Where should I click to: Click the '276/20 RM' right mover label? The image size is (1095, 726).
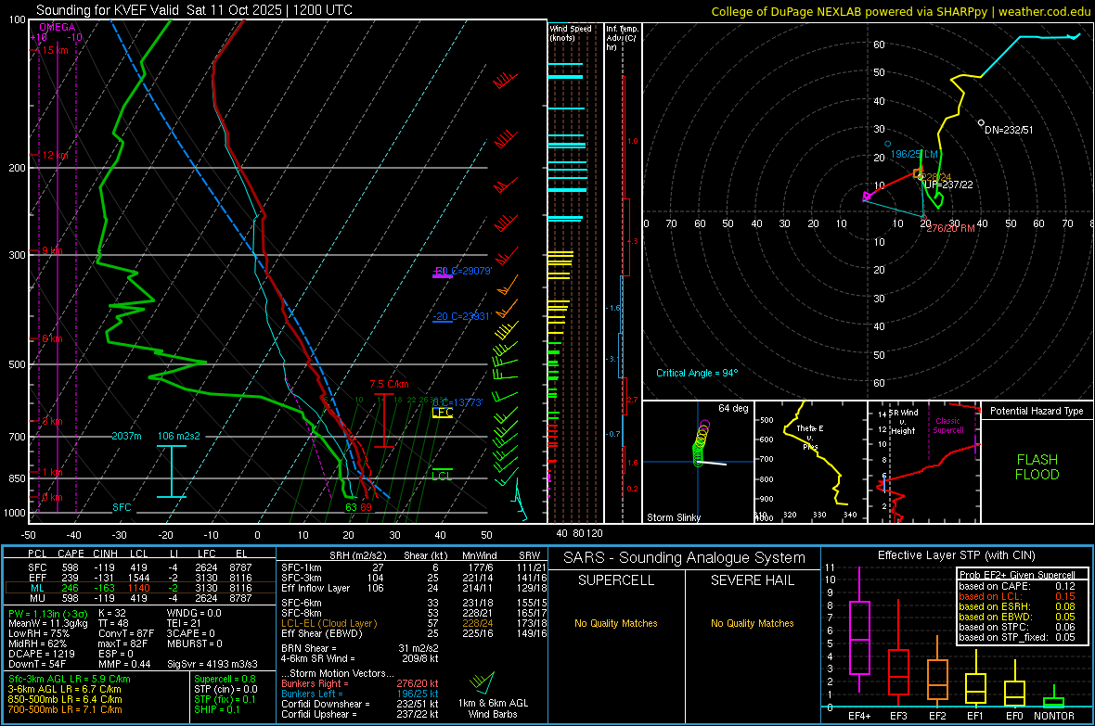(950, 228)
